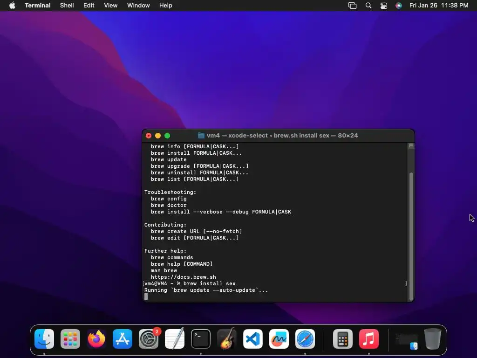Click the Terminal icon in Dock
This screenshot has width=477, height=358.
201,339
